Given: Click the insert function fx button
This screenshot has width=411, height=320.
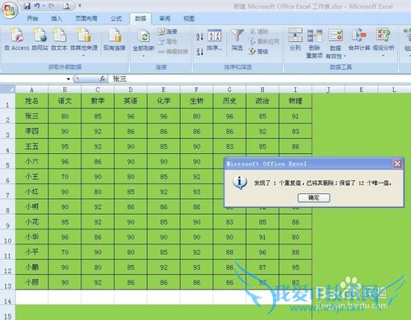Looking at the screenshot, I should pyautogui.click(x=103, y=79).
